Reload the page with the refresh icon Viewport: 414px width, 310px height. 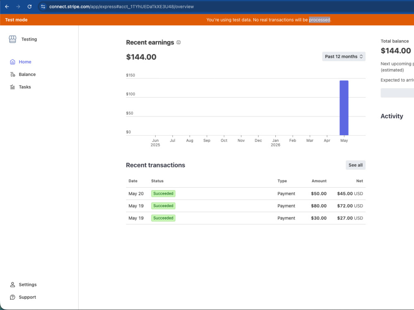click(29, 7)
